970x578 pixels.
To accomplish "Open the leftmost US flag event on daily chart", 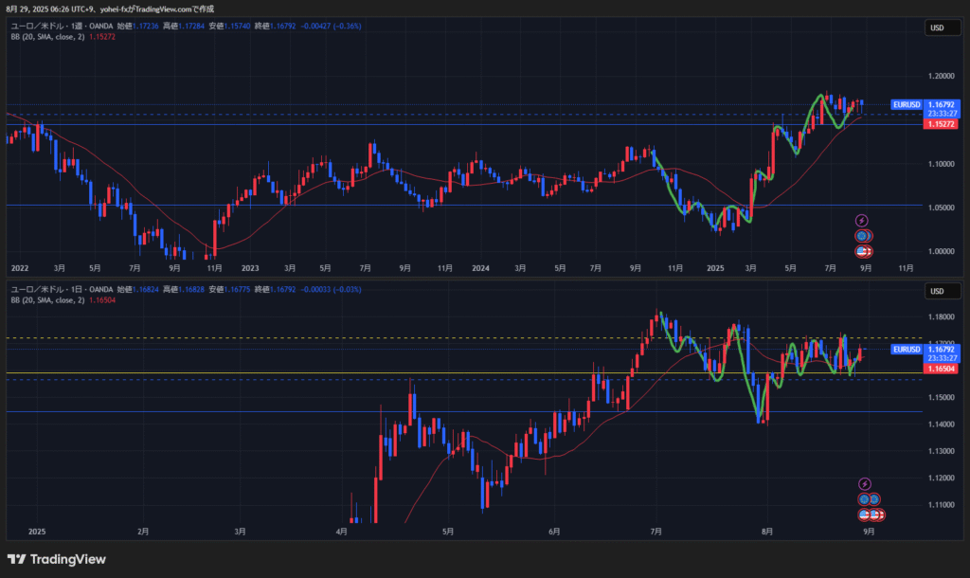I will pyautogui.click(x=864, y=515).
